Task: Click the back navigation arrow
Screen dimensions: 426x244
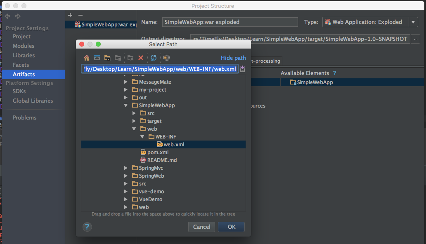Action: tap(7, 16)
